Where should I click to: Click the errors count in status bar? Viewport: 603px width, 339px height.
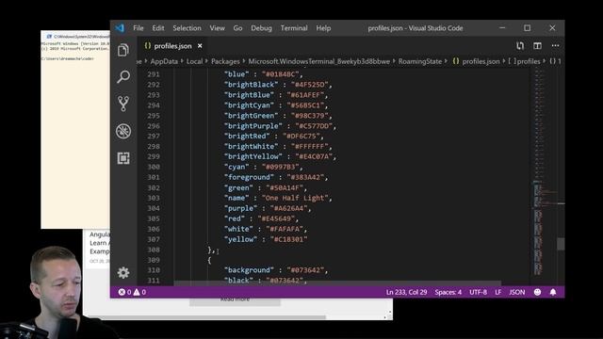(x=124, y=292)
